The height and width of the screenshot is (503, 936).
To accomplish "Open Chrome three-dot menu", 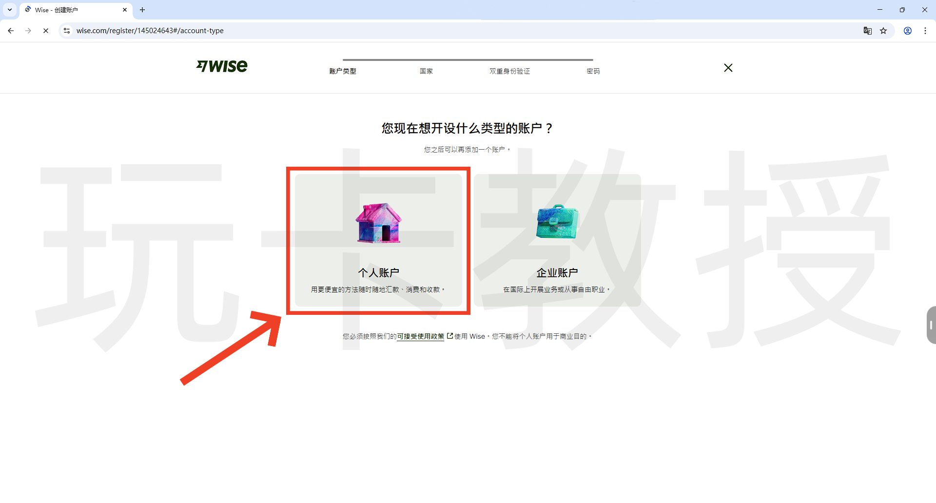I will coord(925,31).
